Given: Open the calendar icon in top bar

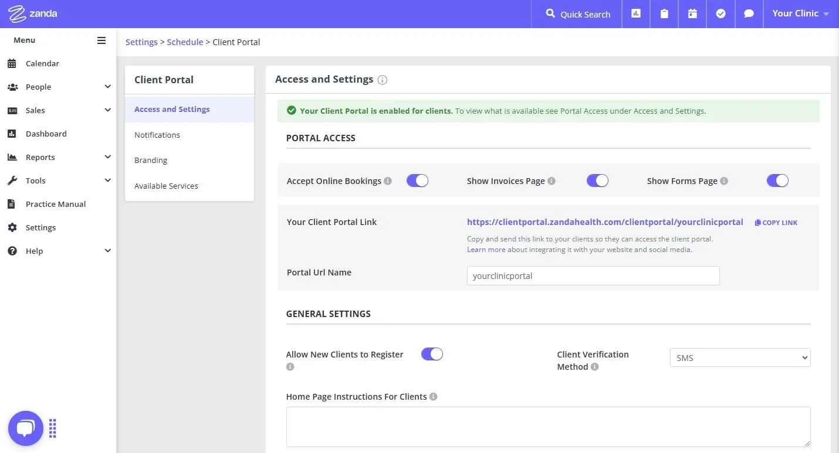Looking at the screenshot, I should (x=692, y=13).
